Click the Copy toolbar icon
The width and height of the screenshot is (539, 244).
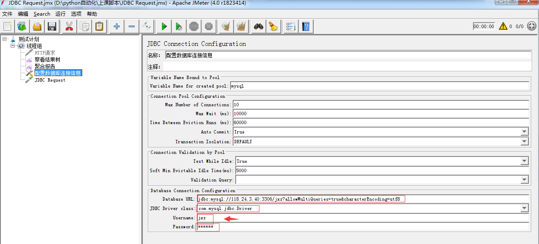coord(84,26)
